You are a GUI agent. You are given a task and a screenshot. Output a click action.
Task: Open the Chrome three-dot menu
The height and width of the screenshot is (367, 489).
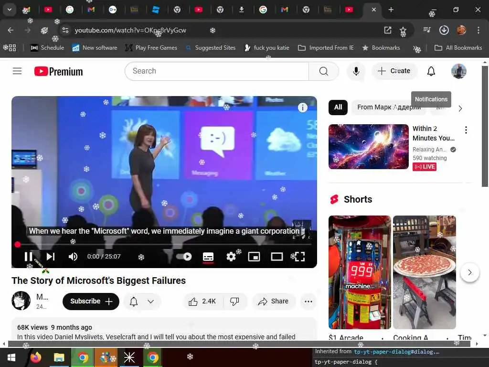pyautogui.click(x=478, y=30)
